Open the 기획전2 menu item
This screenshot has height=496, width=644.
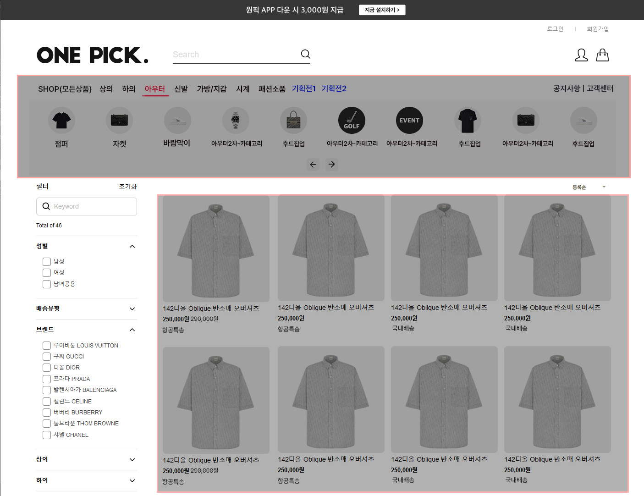point(334,88)
